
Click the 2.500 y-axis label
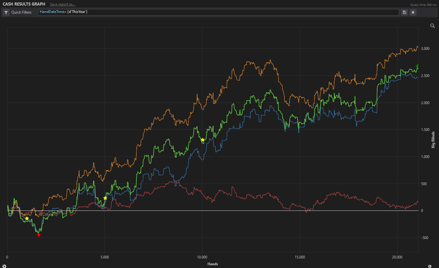click(x=425, y=76)
